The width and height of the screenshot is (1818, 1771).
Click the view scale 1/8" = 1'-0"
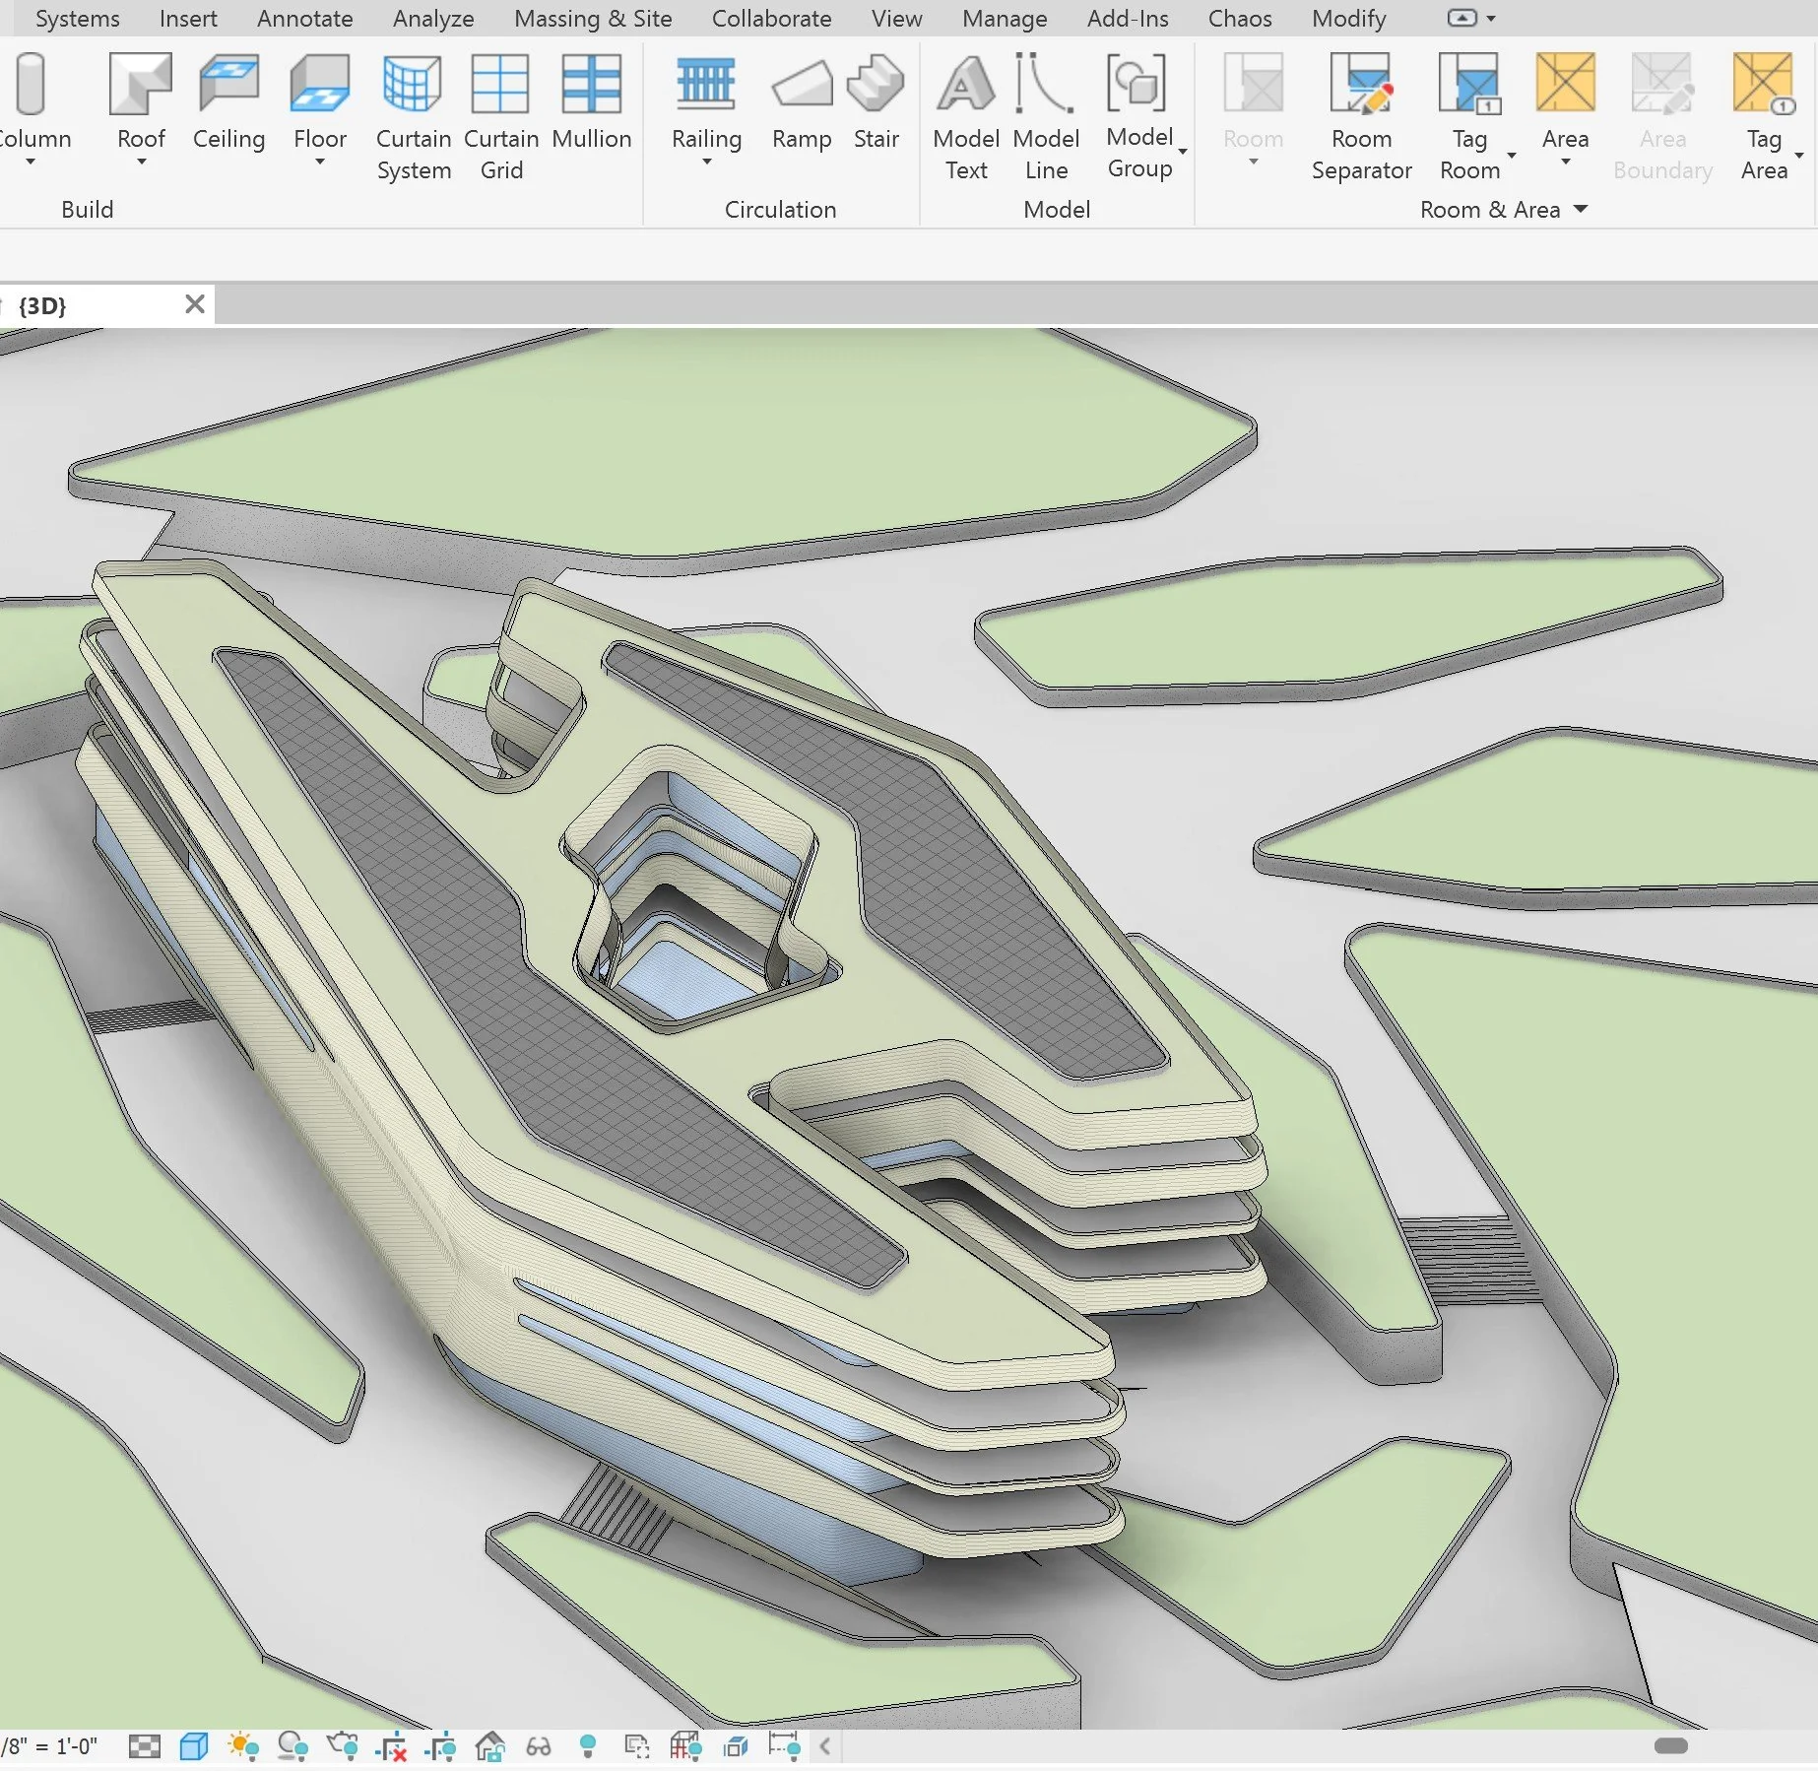(49, 1746)
